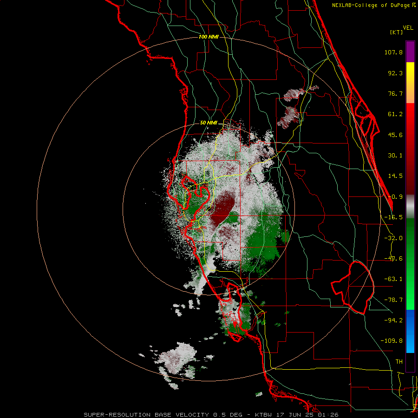This screenshot has width=418, height=418.
Task: Click the -16.5 velocity scale value
Action: click(393, 217)
